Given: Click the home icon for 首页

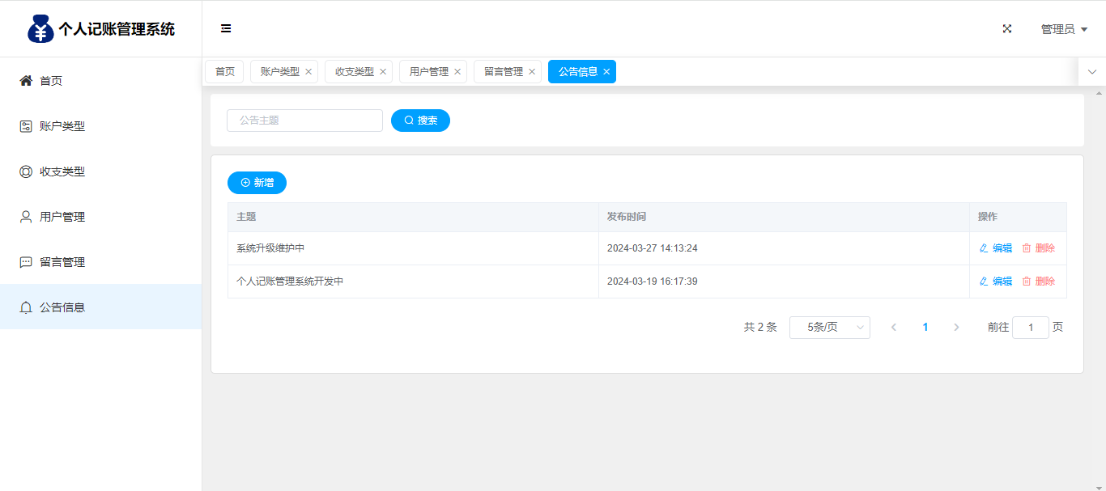Looking at the screenshot, I should 26,81.
